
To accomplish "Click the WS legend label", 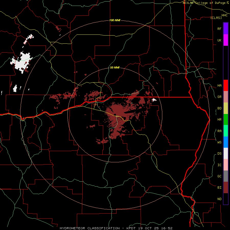I will [x=219, y=142].
